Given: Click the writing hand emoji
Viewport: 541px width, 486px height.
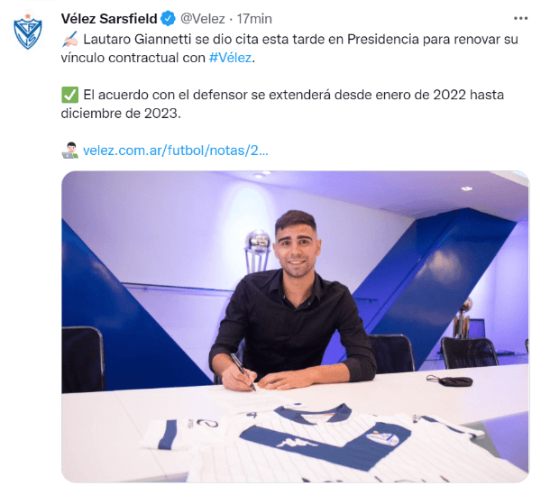Looking at the screenshot, I should 70,39.
